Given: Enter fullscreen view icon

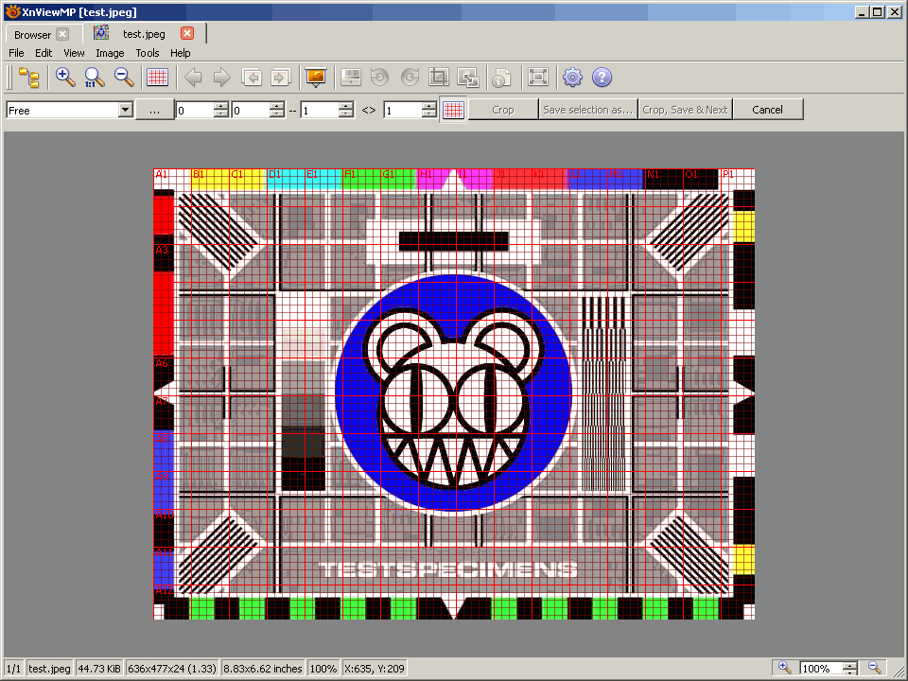Looking at the screenshot, I should (x=538, y=77).
